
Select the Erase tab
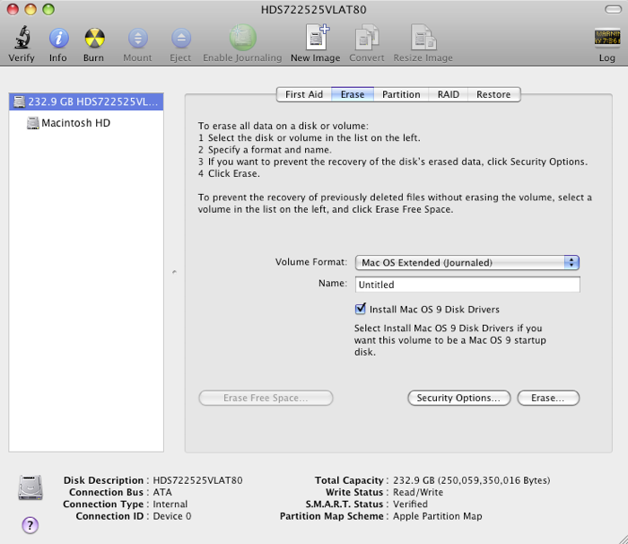[x=353, y=94]
